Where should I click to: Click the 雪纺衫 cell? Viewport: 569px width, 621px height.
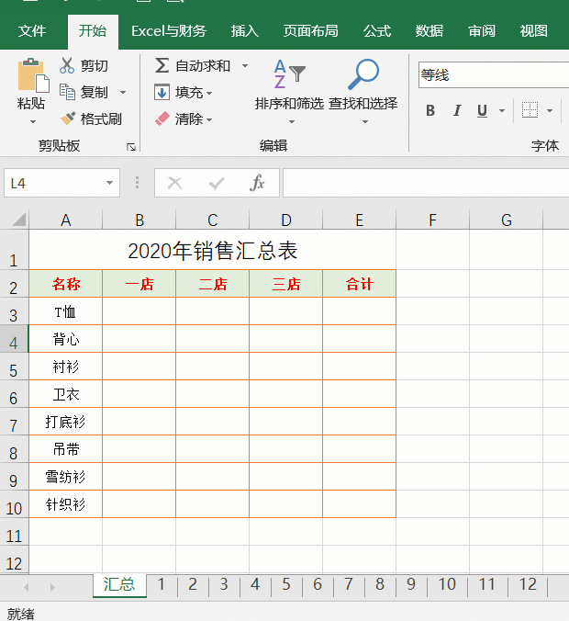point(66,477)
